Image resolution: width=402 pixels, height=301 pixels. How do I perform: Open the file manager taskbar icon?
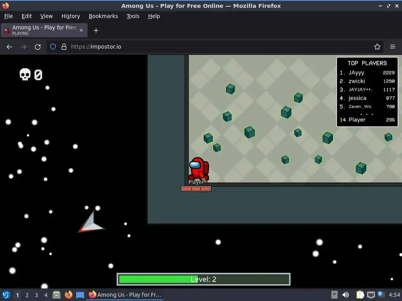tap(57, 295)
